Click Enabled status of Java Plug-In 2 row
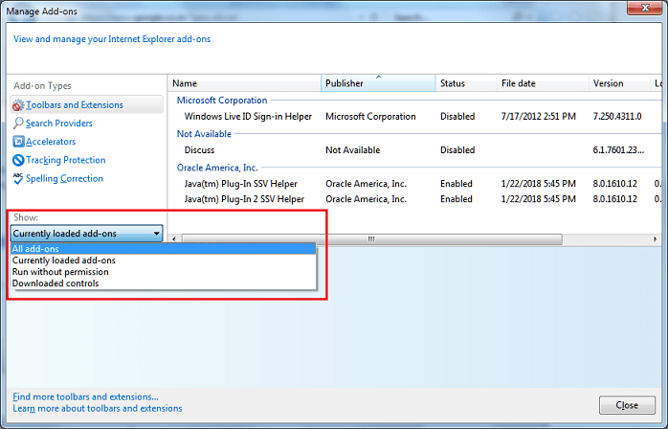This screenshot has width=668, height=429. coord(456,199)
